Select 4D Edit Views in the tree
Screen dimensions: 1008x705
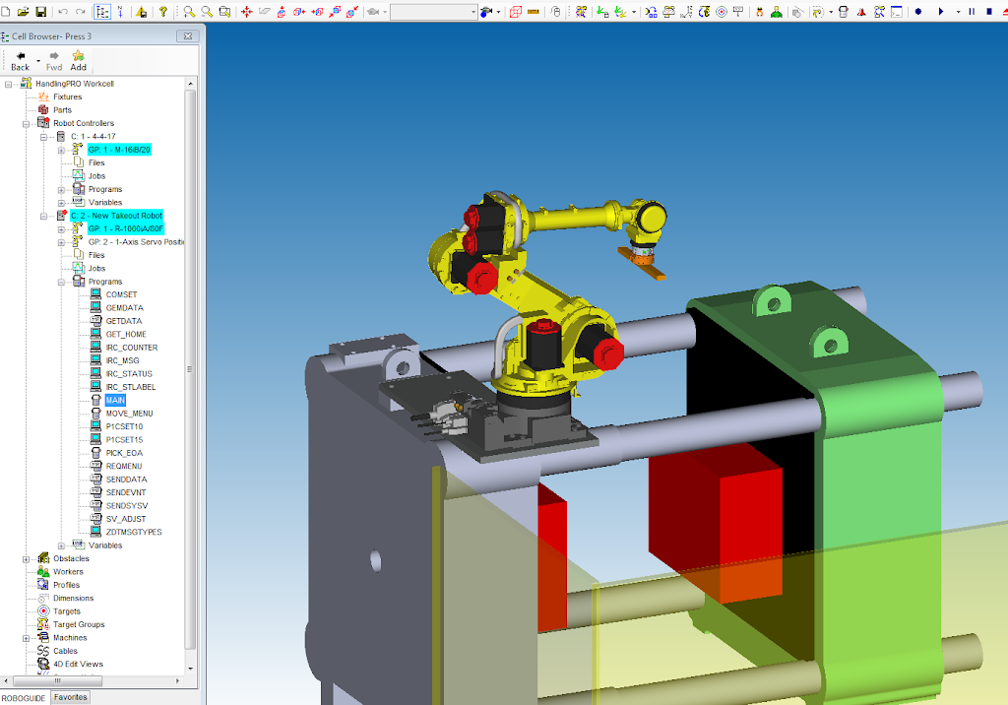(78, 664)
